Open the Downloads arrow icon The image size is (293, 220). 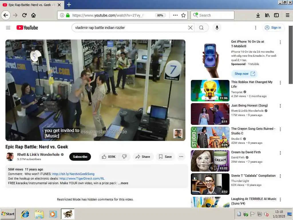258,15
